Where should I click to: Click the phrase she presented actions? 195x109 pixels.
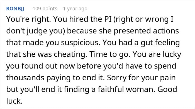[x=139, y=31]
